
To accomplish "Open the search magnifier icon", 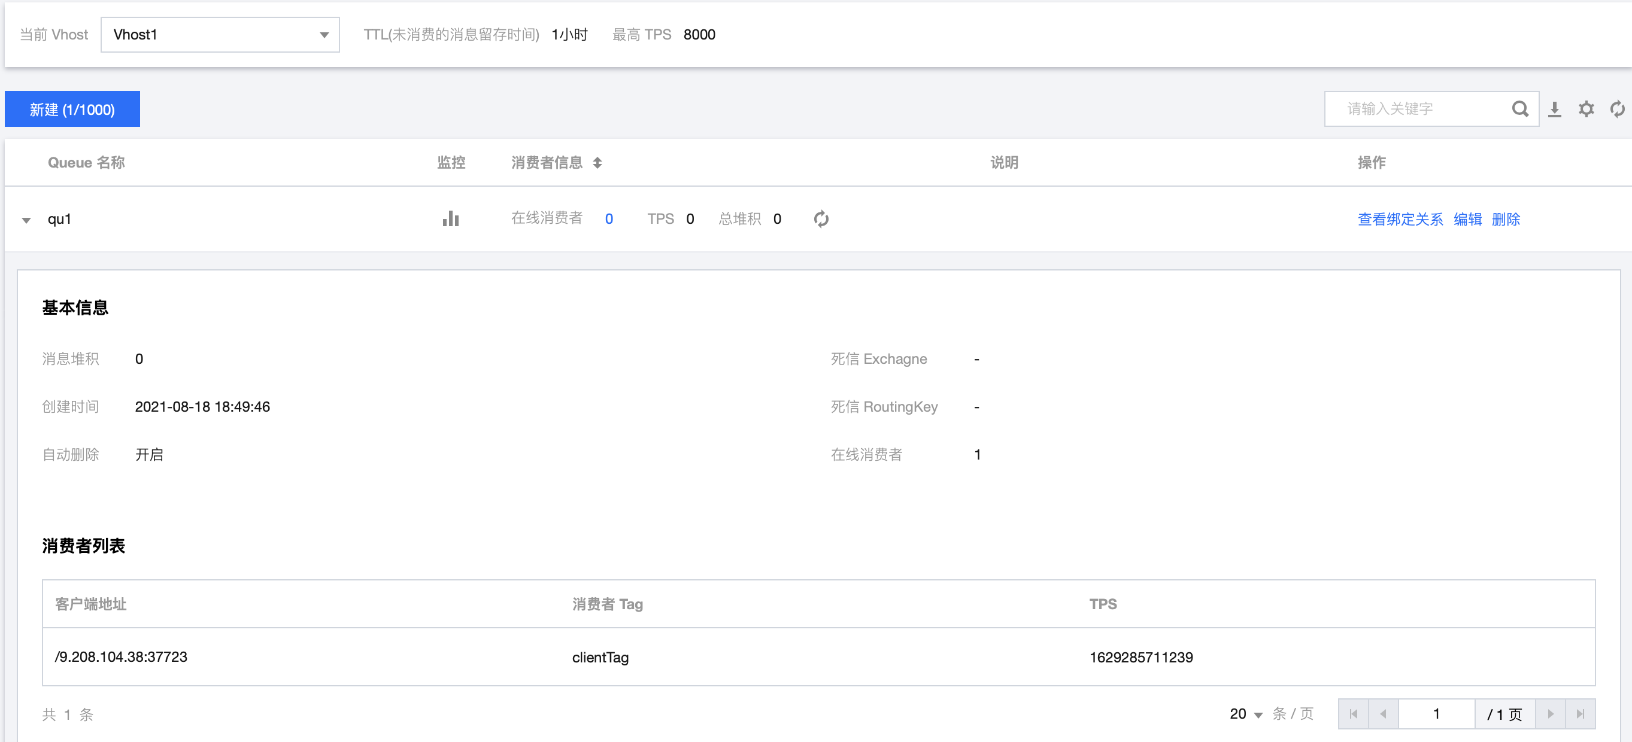I will (x=1520, y=108).
